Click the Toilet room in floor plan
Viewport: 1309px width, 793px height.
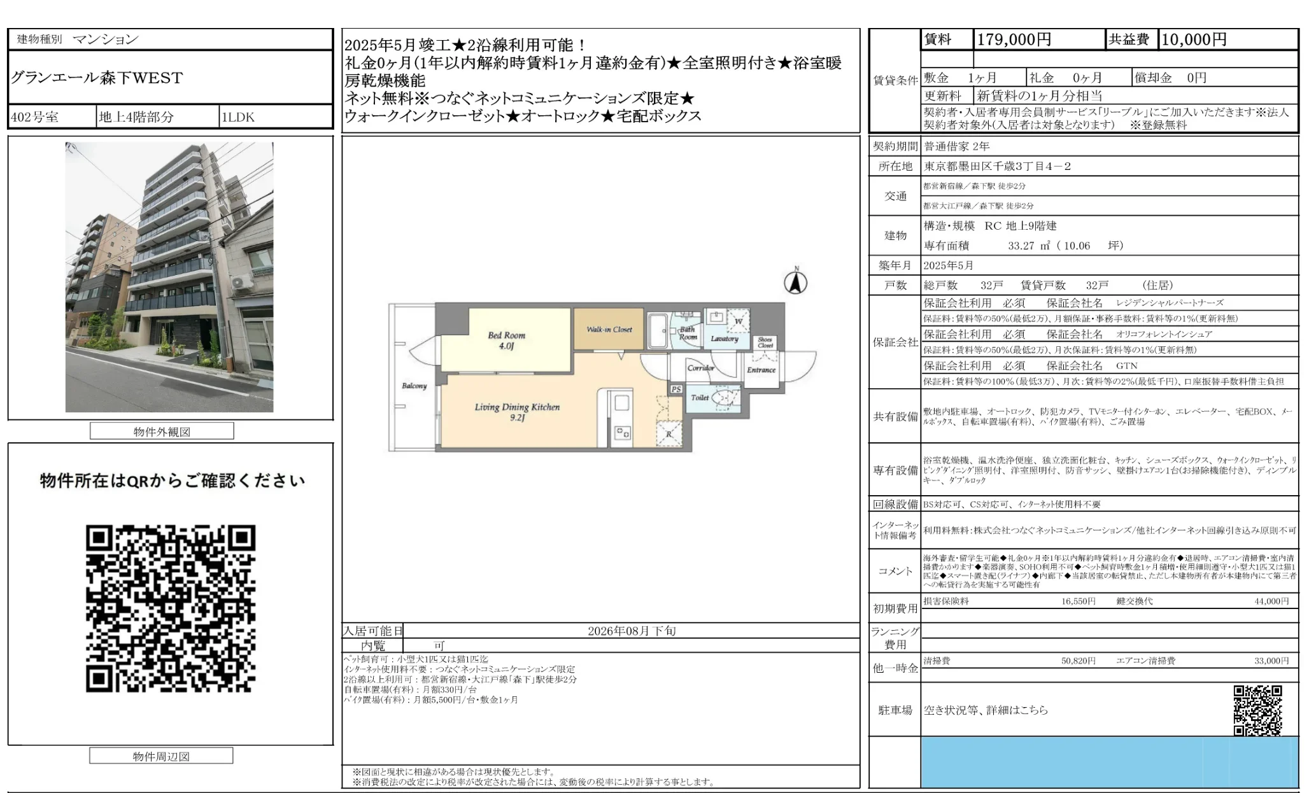(712, 398)
